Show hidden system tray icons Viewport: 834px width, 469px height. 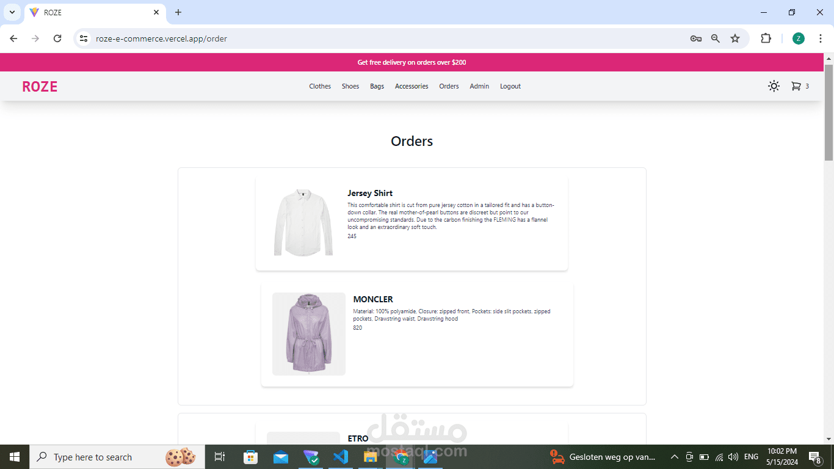tap(675, 457)
